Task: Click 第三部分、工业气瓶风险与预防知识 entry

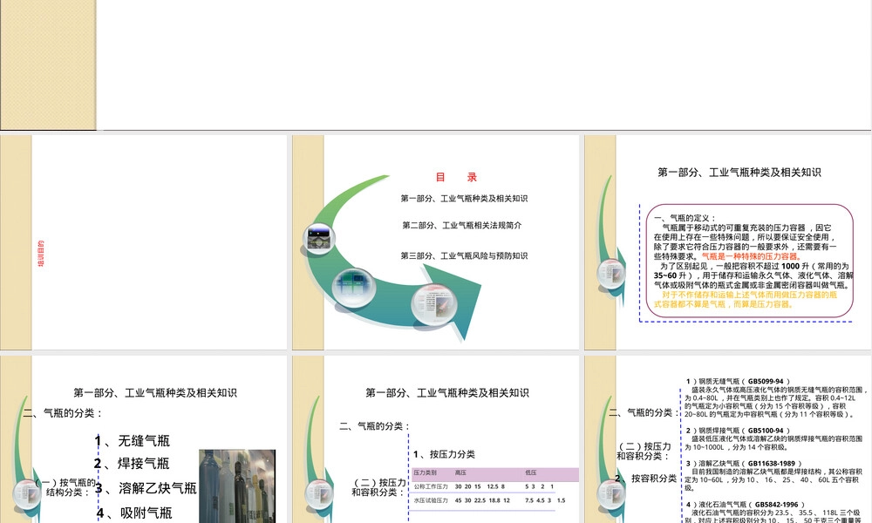Action: tap(464, 255)
